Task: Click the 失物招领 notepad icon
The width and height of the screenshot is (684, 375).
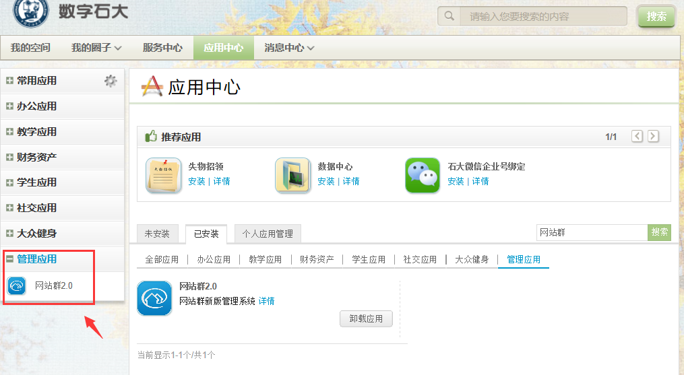Action: coord(164,176)
